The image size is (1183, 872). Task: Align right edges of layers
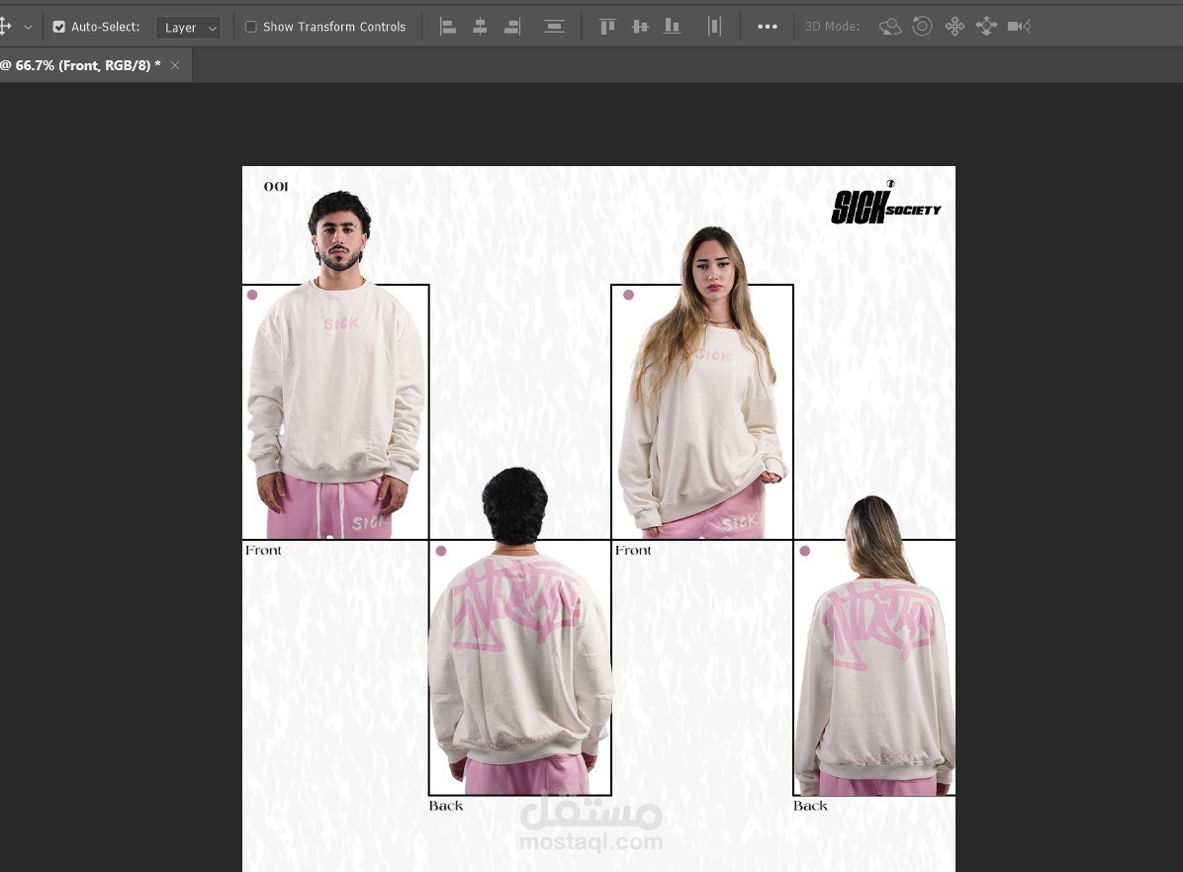[x=512, y=27]
